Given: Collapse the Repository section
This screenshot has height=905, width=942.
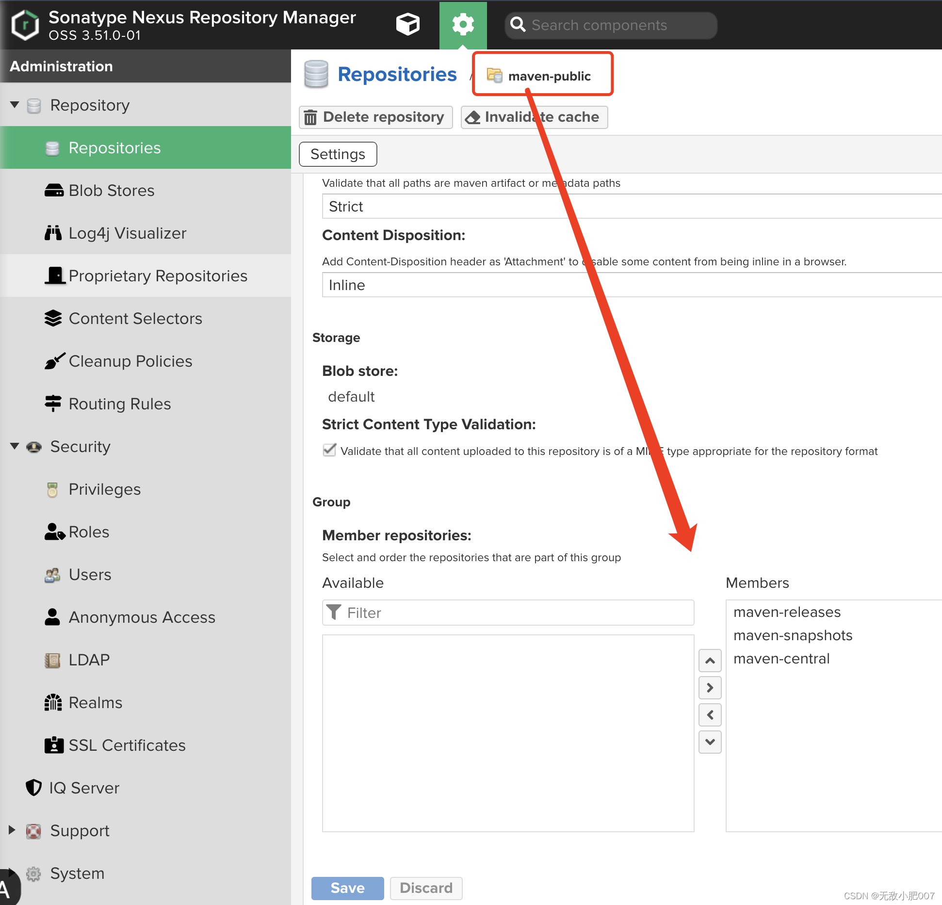Looking at the screenshot, I should [14, 105].
